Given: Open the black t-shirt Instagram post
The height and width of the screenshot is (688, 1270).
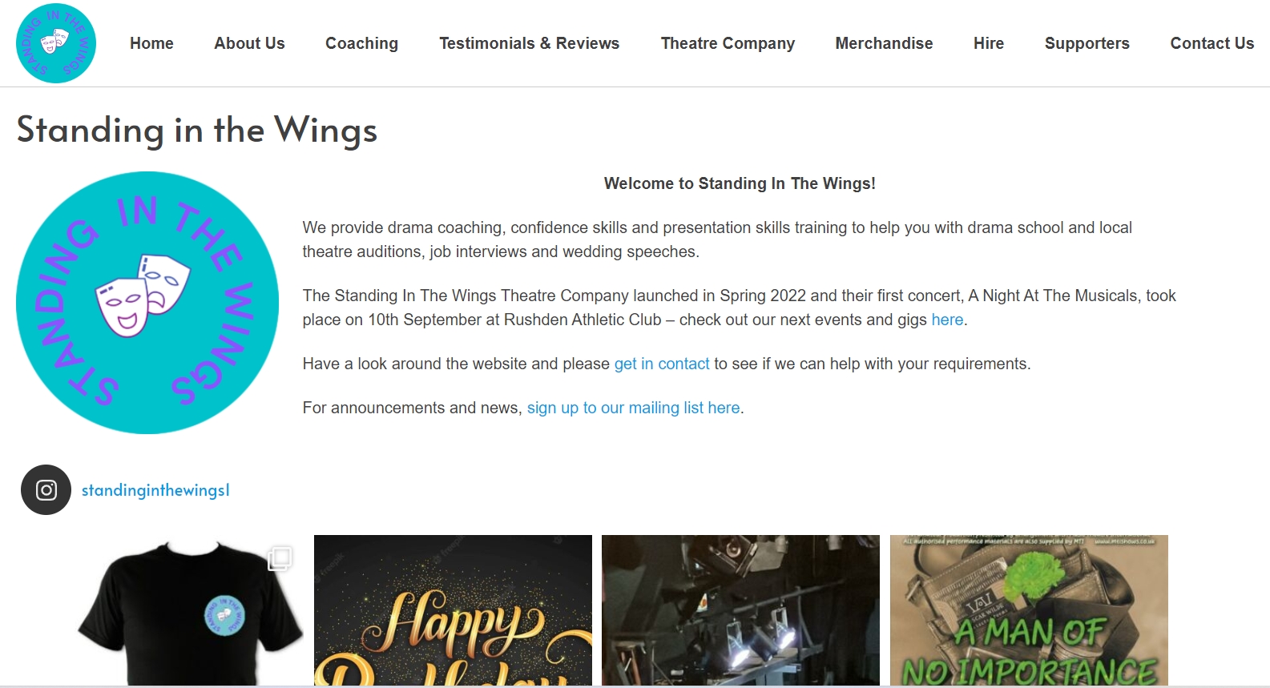Looking at the screenshot, I should click(x=165, y=610).
